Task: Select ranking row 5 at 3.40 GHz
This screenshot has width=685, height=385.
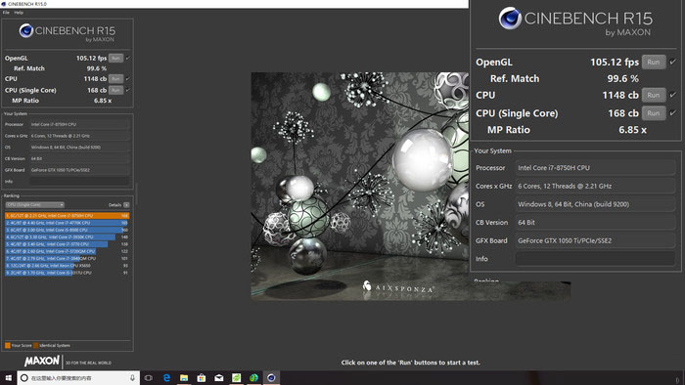Action: tap(67, 244)
